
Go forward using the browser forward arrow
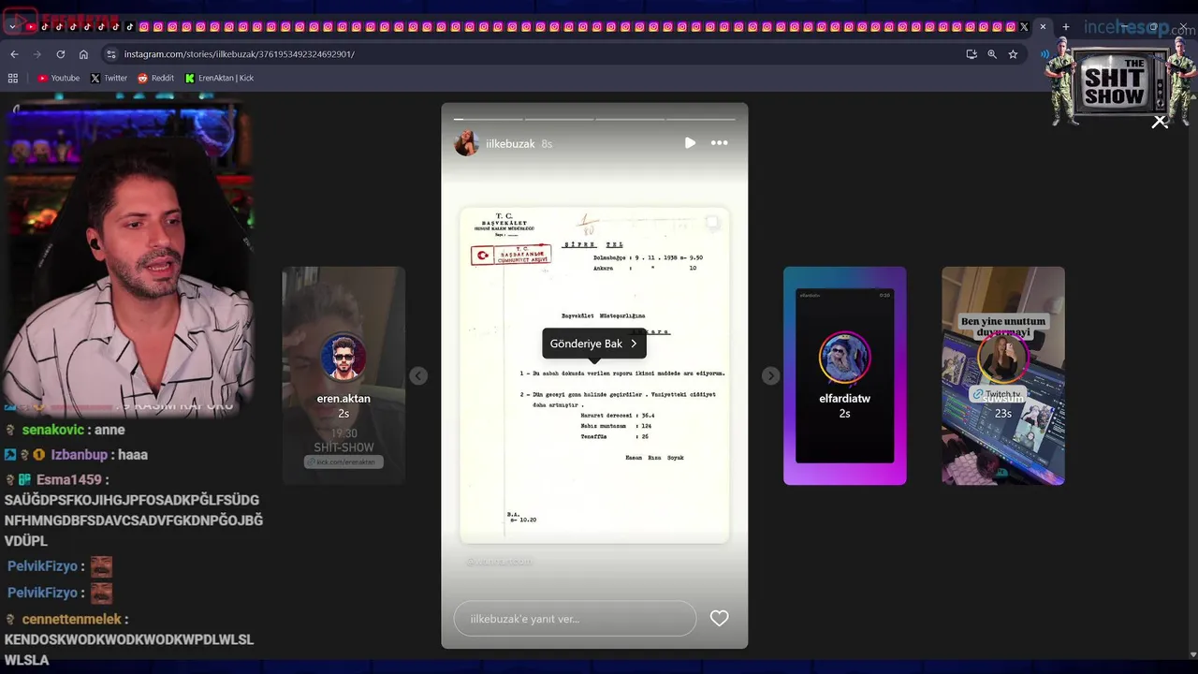pyautogui.click(x=37, y=54)
